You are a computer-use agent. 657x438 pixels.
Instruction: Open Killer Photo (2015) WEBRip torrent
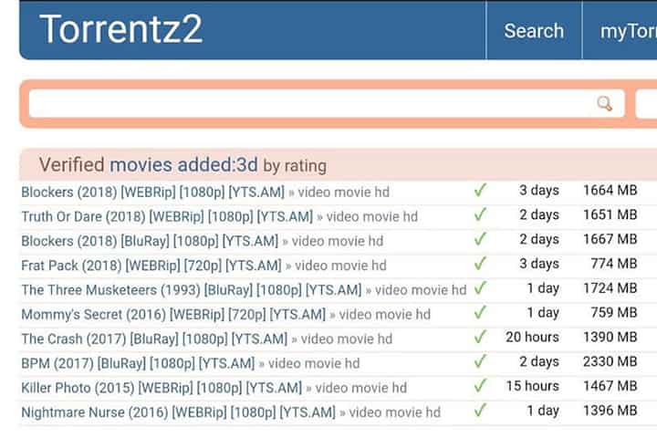coord(162,388)
